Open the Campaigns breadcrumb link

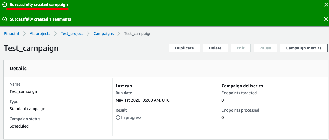[103, 34]
